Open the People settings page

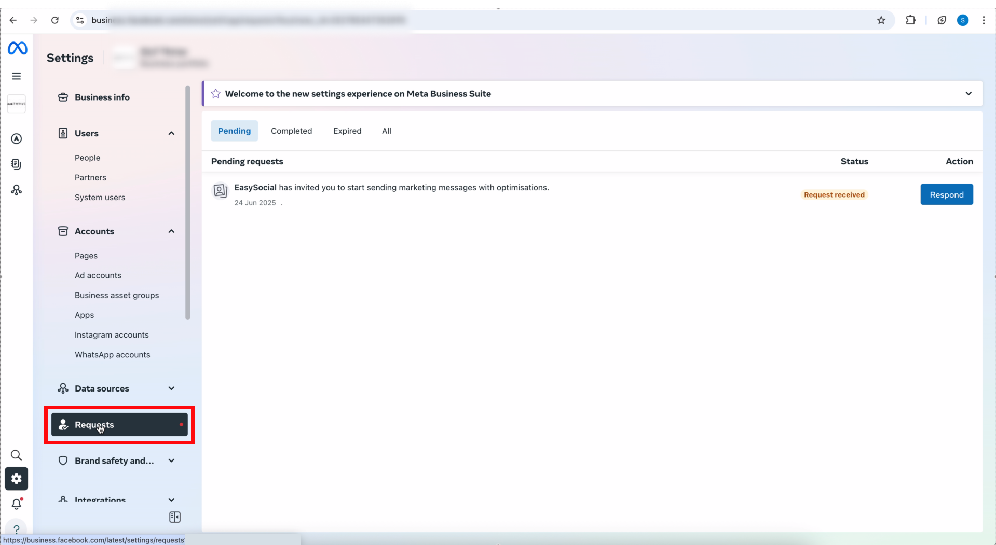(87, 158)
